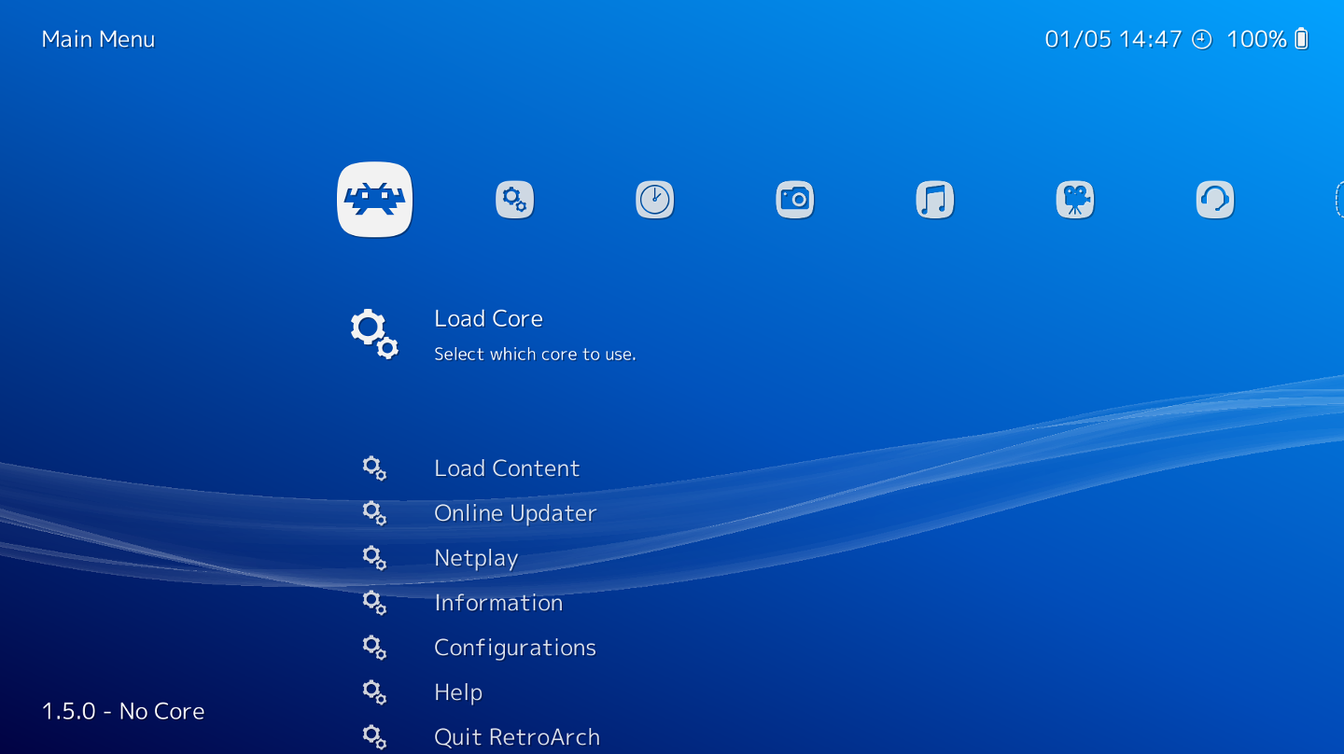This screenshot has width=1344, height=754.
Task: Click the 'Select which core to use.' description
Action: (535, 355)
